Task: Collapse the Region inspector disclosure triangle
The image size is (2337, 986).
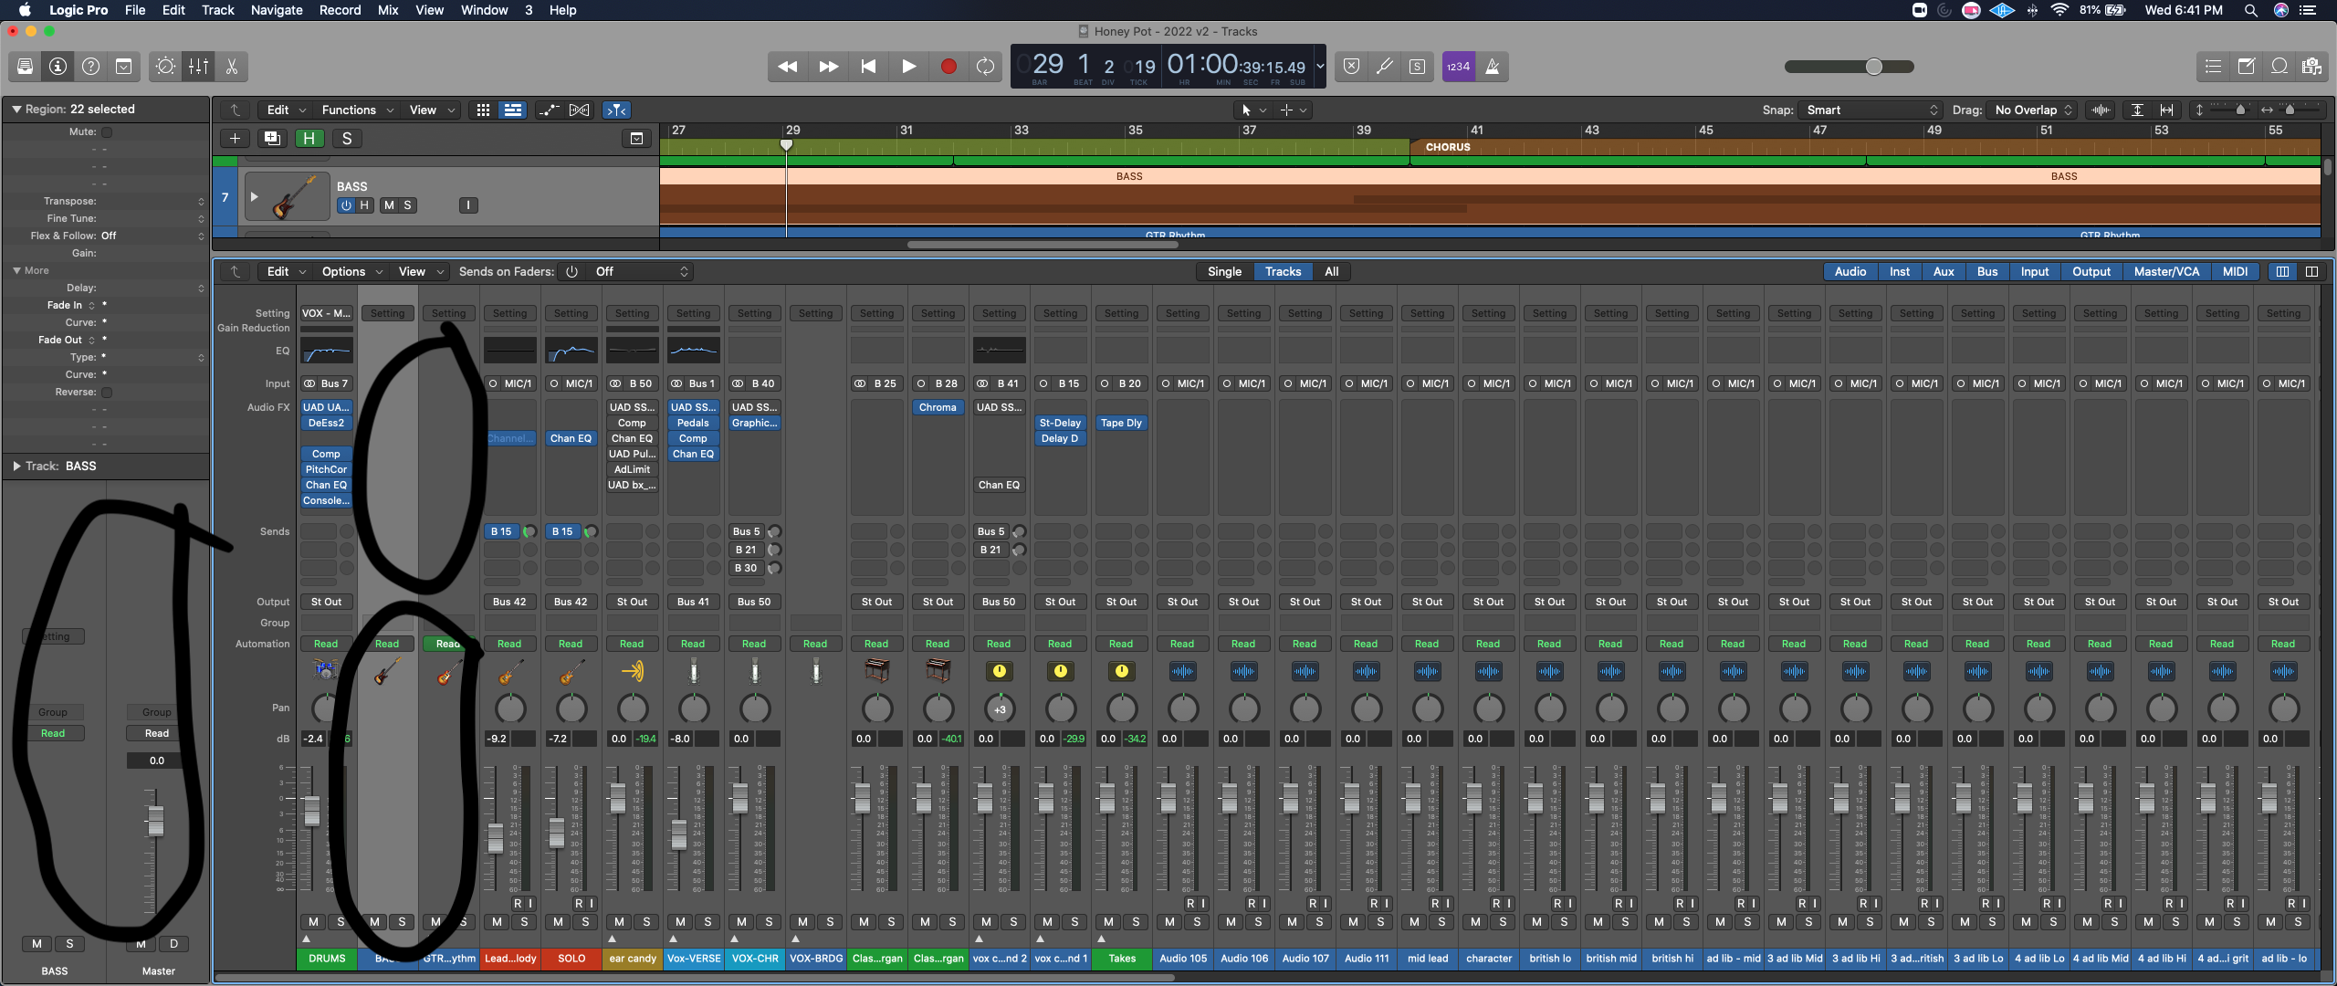Action: pos(16,109)
